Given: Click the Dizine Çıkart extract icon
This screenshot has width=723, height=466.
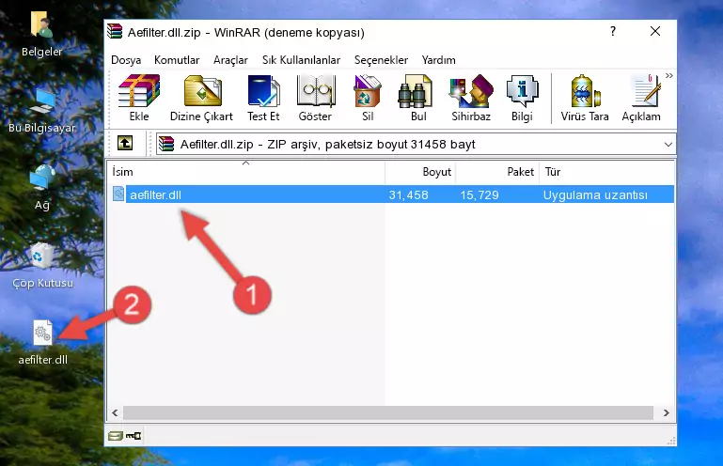Looking at the screenshot, I should click(201, 98).
